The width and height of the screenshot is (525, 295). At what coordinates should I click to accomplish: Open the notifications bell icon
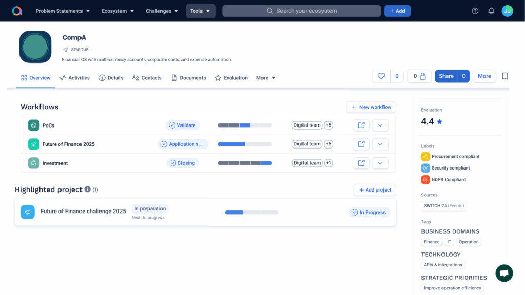[x=491, y=10]
